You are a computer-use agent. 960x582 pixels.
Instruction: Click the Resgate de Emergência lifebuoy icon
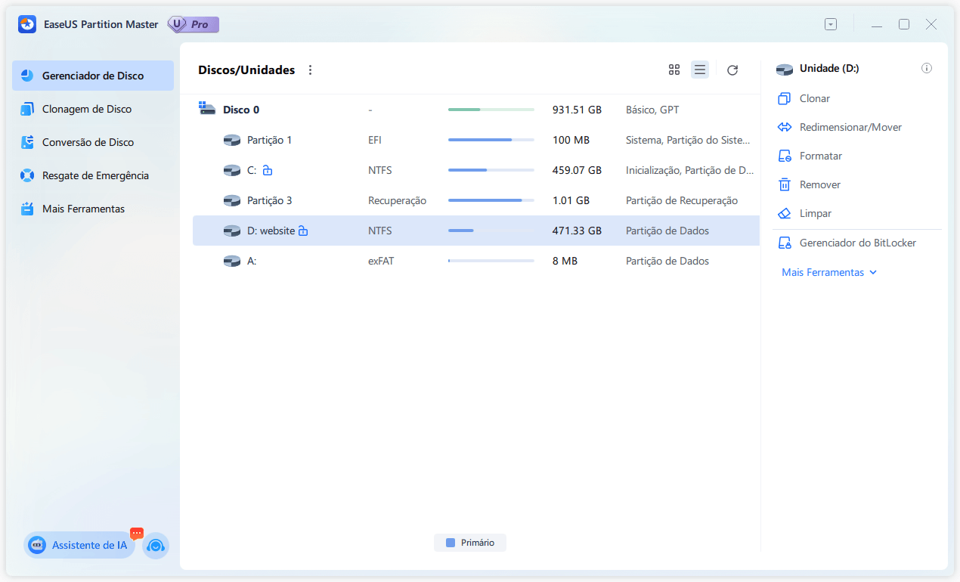[27, 175]
